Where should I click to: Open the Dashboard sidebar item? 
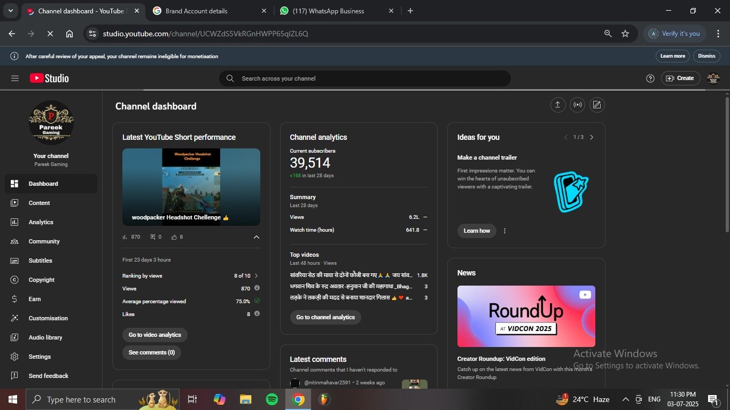pyautogui.click(x=51, y=184)
